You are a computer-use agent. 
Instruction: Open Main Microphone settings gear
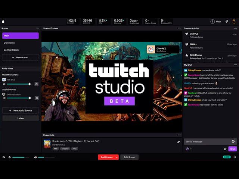click(x=37, y=84)
